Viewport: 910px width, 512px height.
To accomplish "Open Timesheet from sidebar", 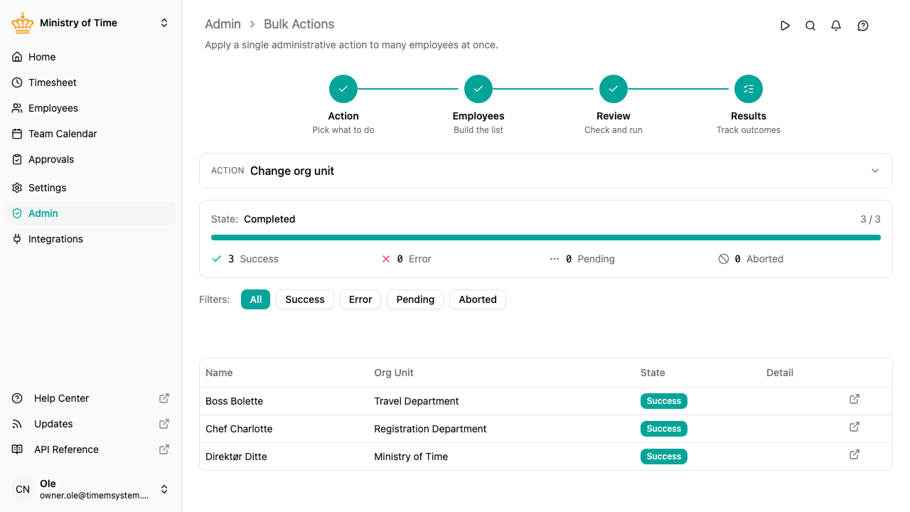I will pyautogui.click(x=90, y=82).
